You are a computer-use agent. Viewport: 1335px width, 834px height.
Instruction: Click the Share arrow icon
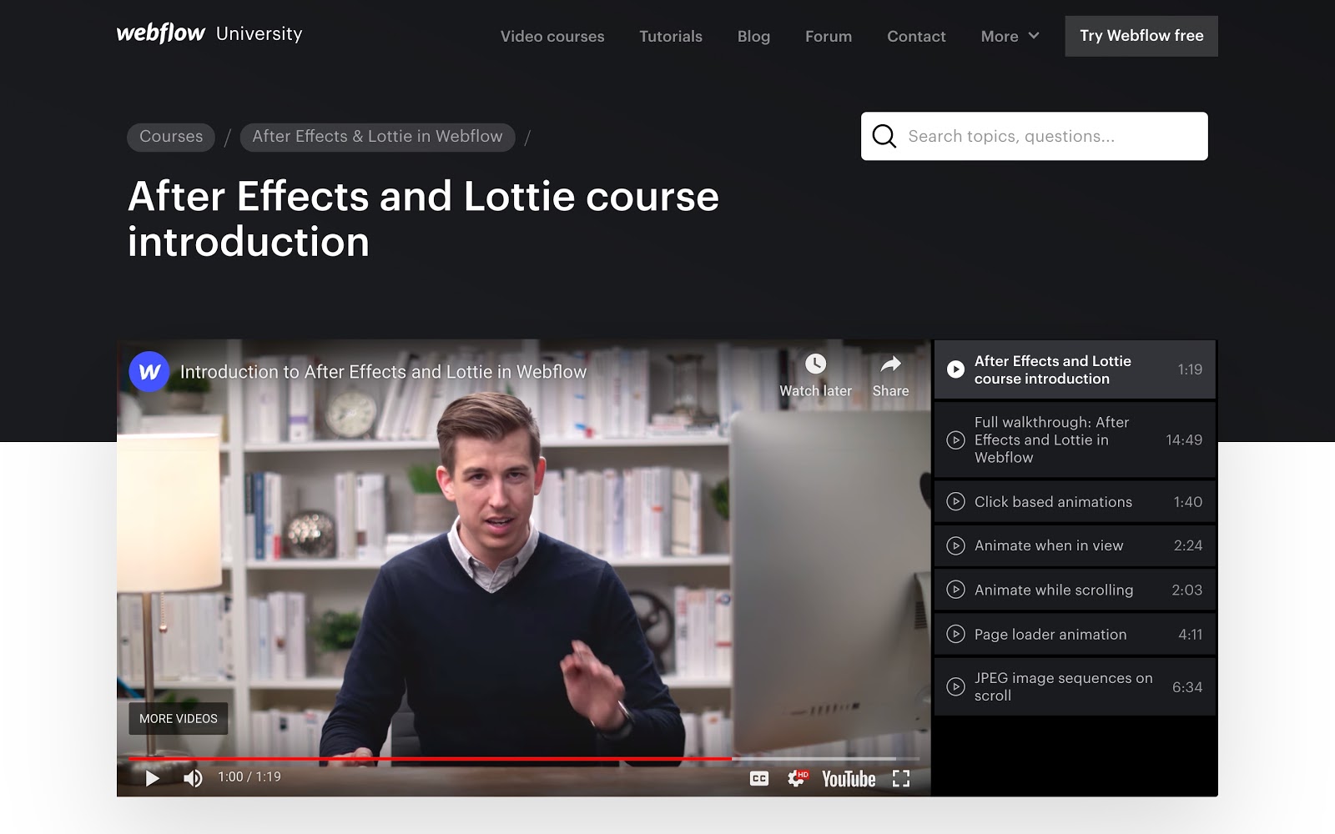[890, 364]
